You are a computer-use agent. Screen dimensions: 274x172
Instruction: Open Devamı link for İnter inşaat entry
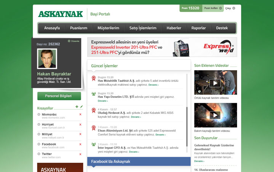134,152
